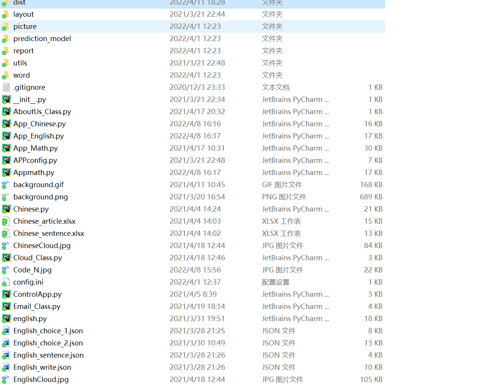
Task: Select the .gitignore text document icon
Action: tap(6, 87)
